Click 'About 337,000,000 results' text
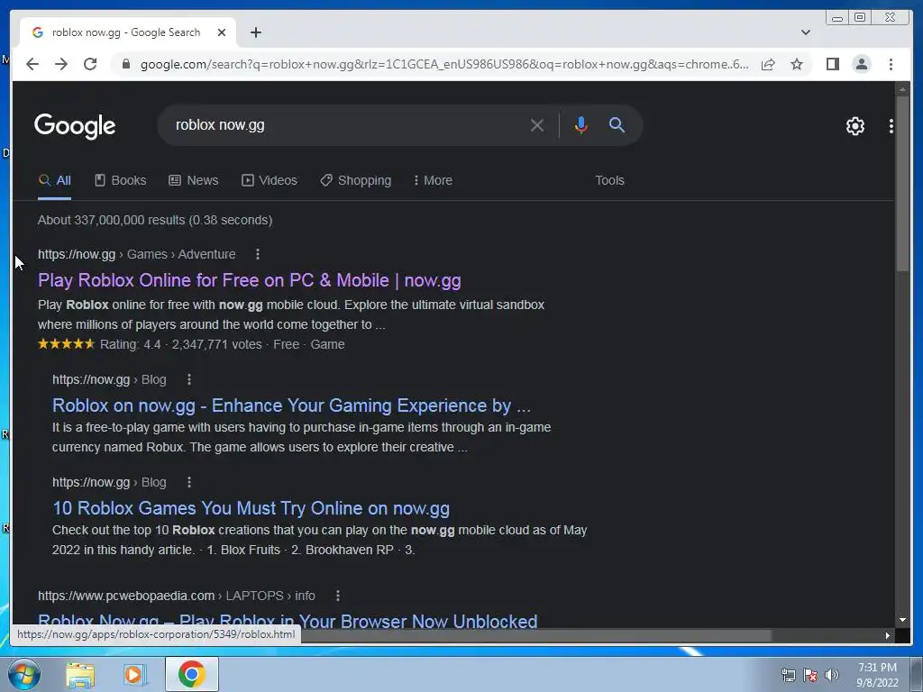 tap(155, 220)
